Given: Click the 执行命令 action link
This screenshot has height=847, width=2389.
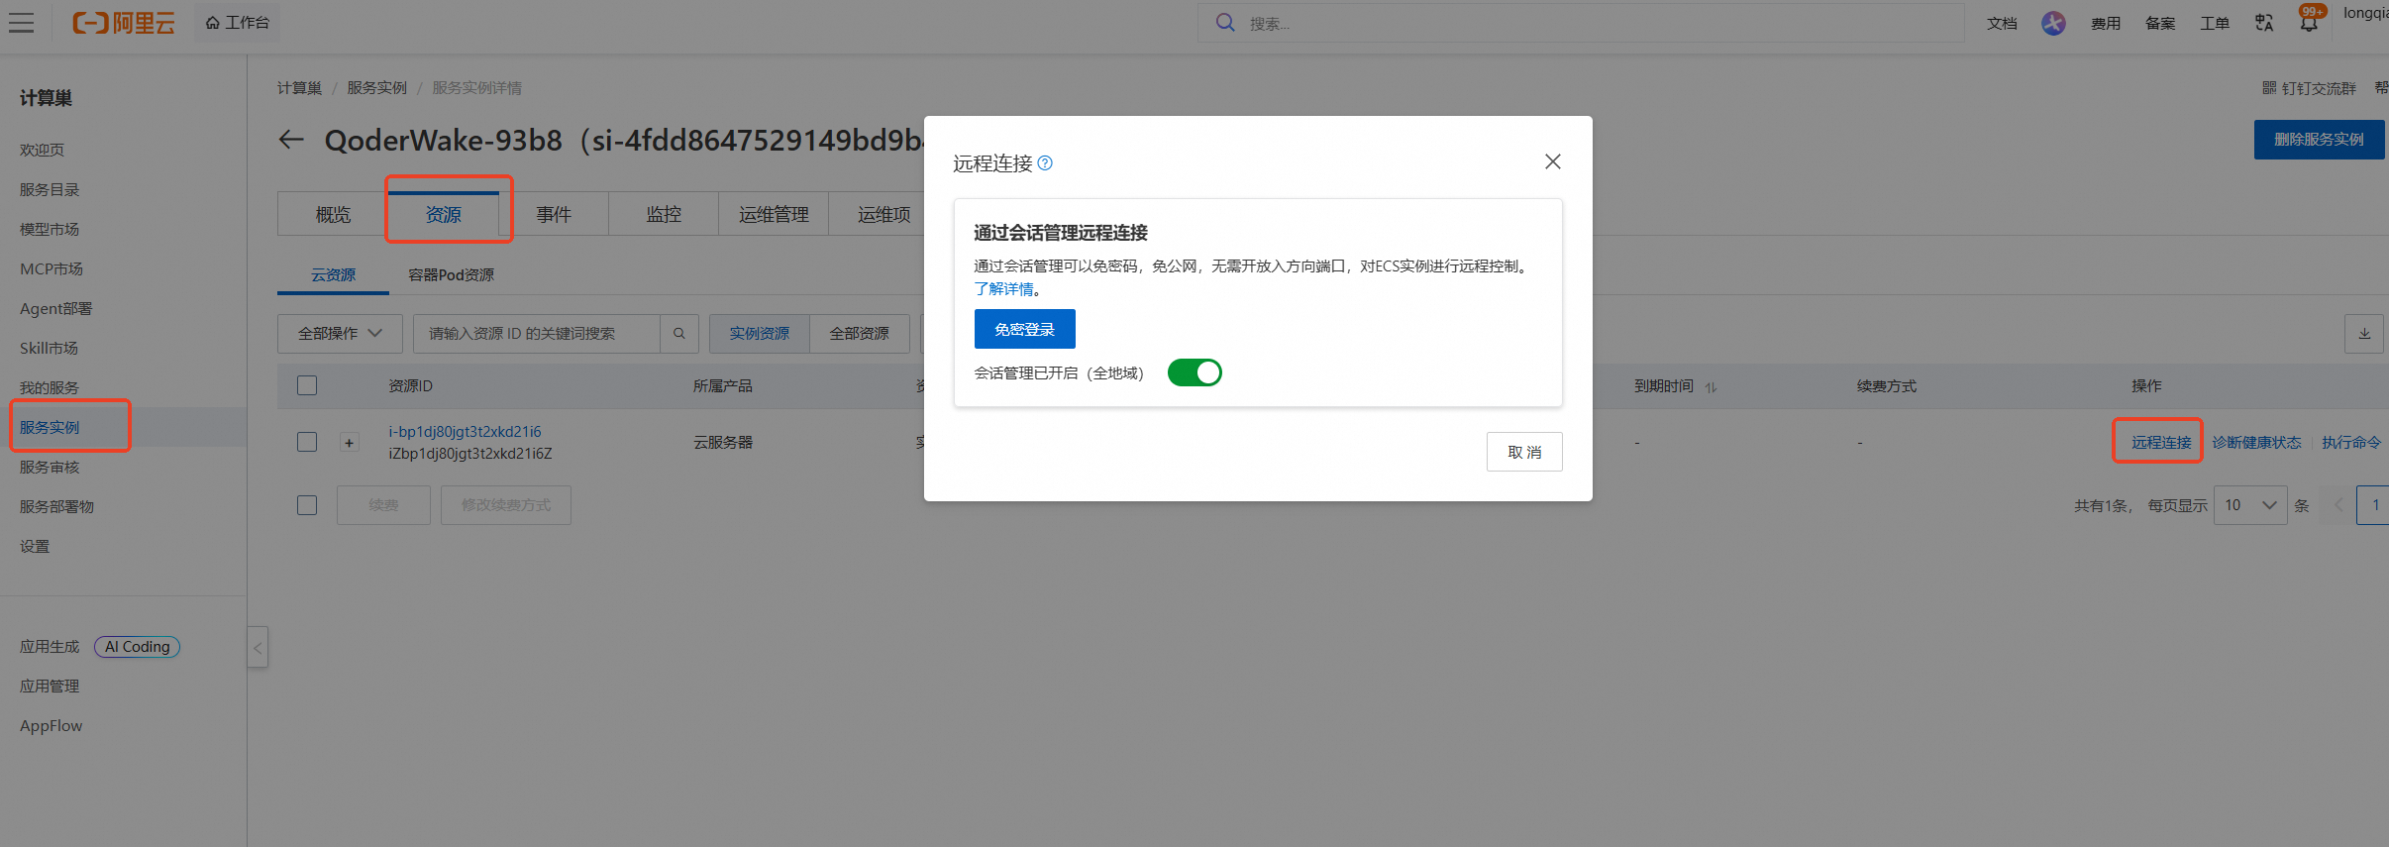Looking at the screenshot, I should (x=2350, y=442).
